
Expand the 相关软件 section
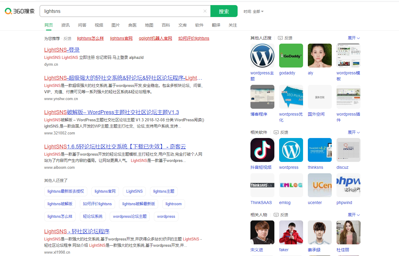(x=354, y=132)
